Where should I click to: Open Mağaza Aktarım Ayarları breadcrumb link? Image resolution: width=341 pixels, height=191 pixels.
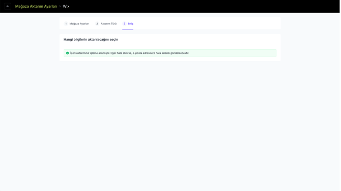pyautogui.click(x=36, y=6)
